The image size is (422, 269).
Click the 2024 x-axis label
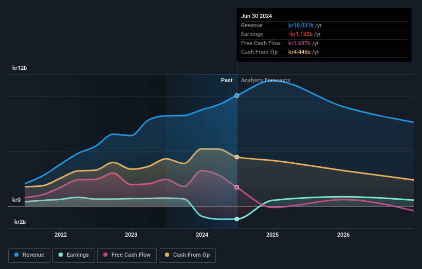tap(202, 235)
